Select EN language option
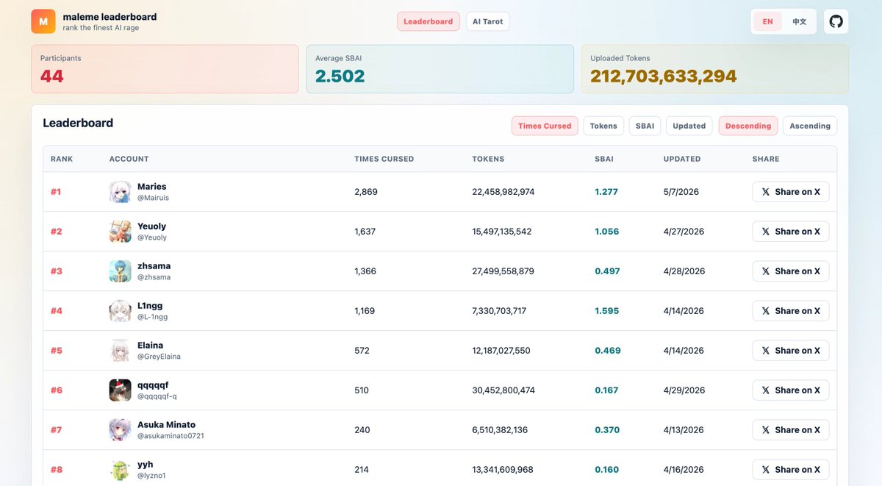The height and width of the screenshot is (486, 882). pyautogui.click(x=767, y=21)
